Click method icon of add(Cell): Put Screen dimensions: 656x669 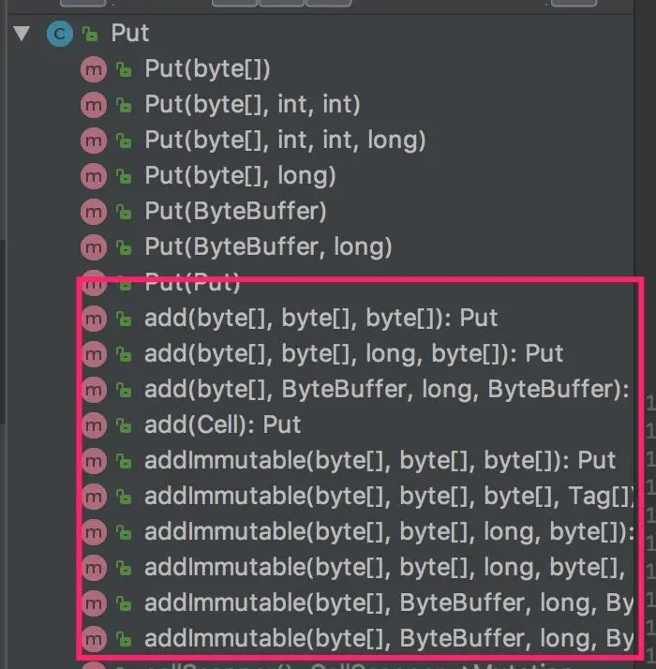pyautogui.click(x=94, y=425)
